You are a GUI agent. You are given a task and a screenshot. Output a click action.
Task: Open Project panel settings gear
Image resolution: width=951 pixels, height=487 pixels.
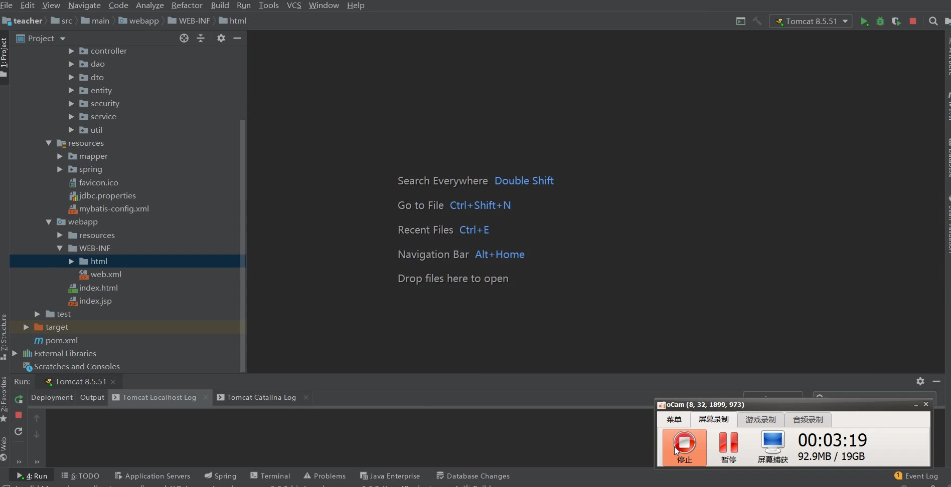(221, 39)
